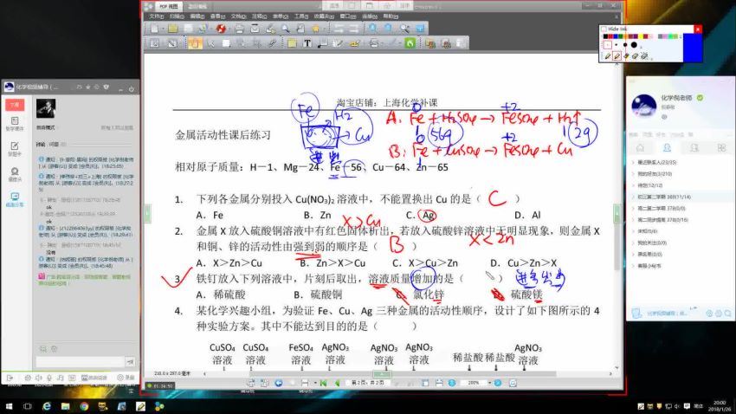Expand the 高二第一学期 contact group
736x414 pixels.
667,208
